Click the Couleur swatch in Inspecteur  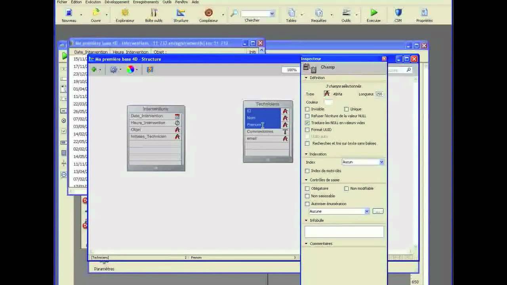[x=328, y=102]
